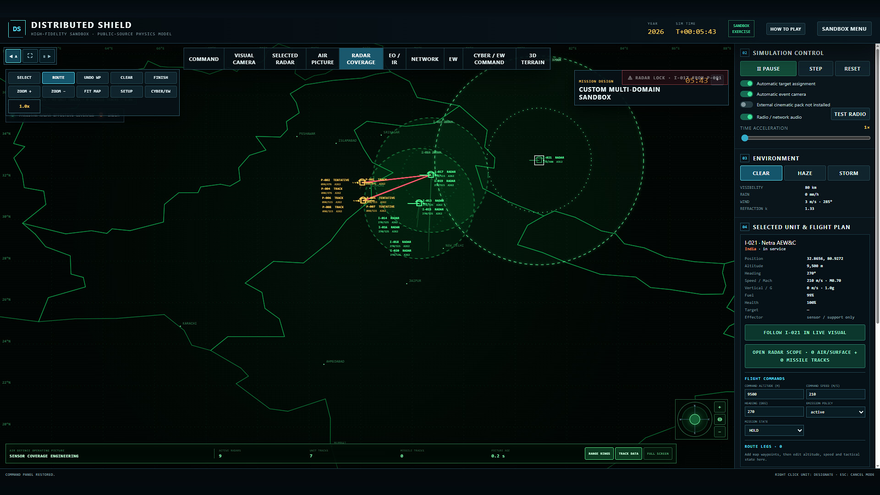Screen dimensions: 880x495
Task: Open the Mission State HOLD dropdown
Action: coord(774,430)
